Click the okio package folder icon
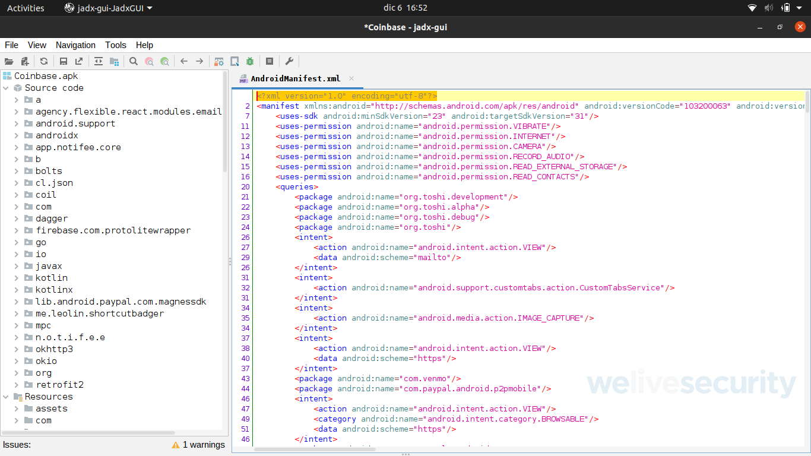This screenshot has width=811, height=456. [x=28, y=361]
